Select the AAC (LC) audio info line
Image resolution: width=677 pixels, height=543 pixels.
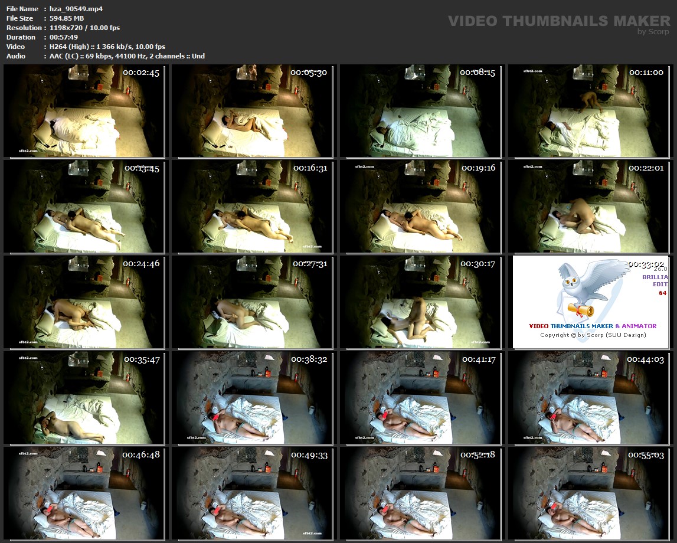click(127, 56)
